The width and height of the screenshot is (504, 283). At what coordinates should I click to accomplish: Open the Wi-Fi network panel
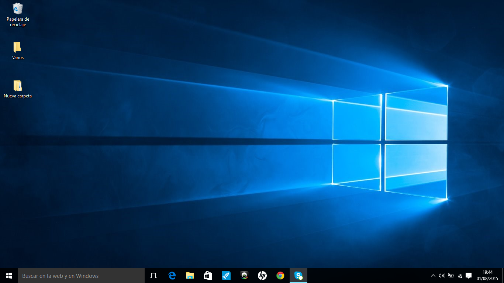460,276
